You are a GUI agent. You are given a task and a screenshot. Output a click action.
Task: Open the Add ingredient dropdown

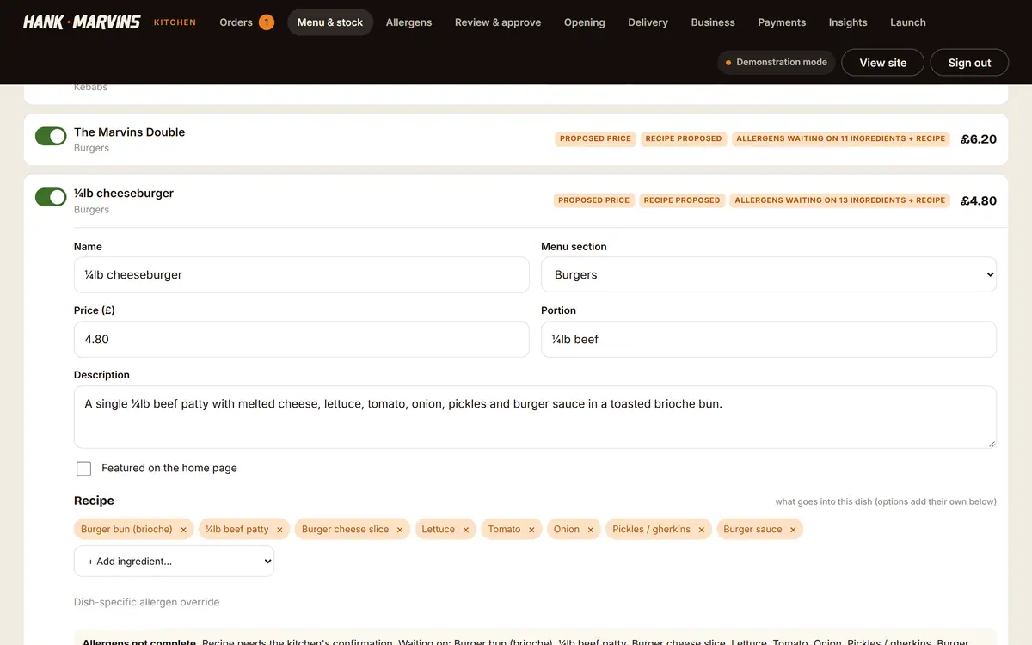174,562
